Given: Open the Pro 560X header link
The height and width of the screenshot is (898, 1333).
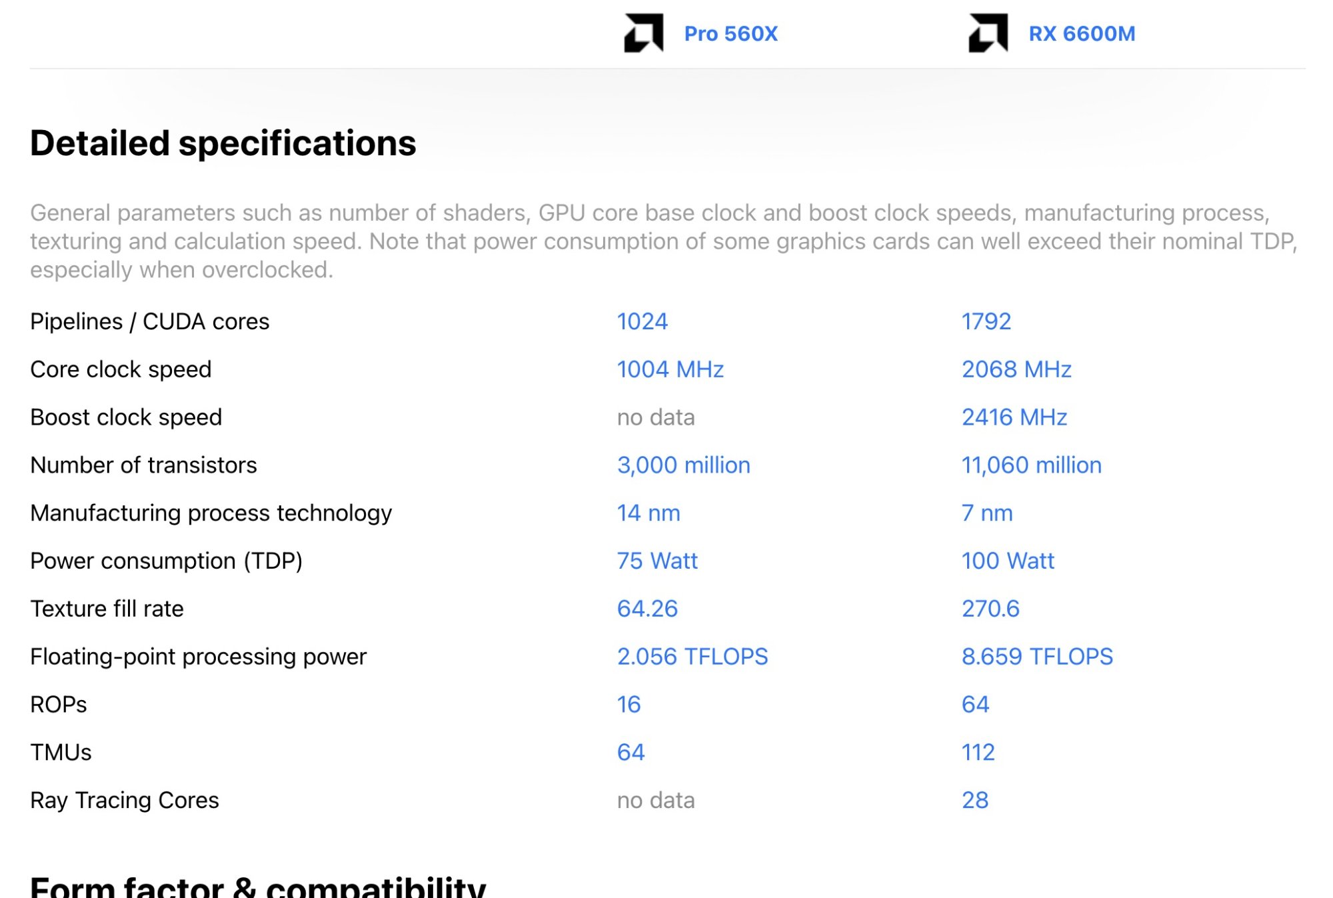Looking at the screenshot, I should [730, 34].
